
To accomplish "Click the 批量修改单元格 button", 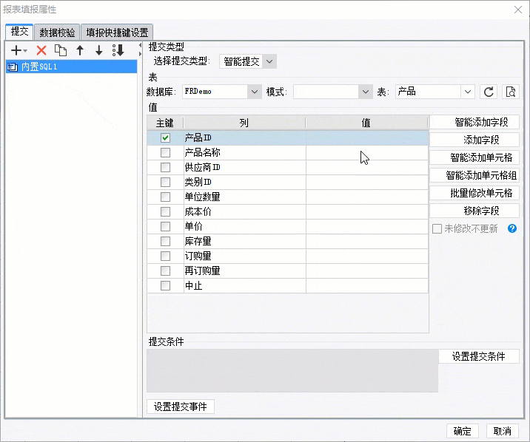I will 474,193.
